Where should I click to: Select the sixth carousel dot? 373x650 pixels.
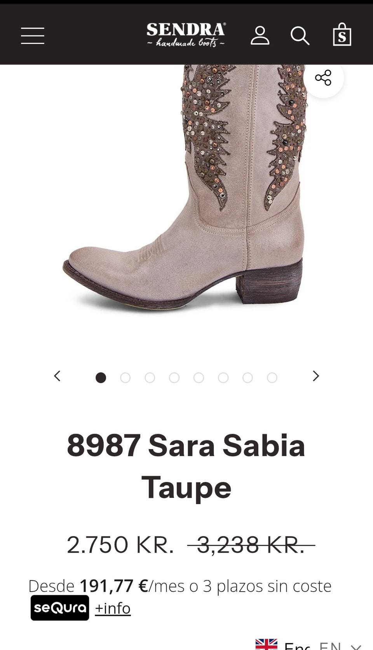(x=223, y=378)
